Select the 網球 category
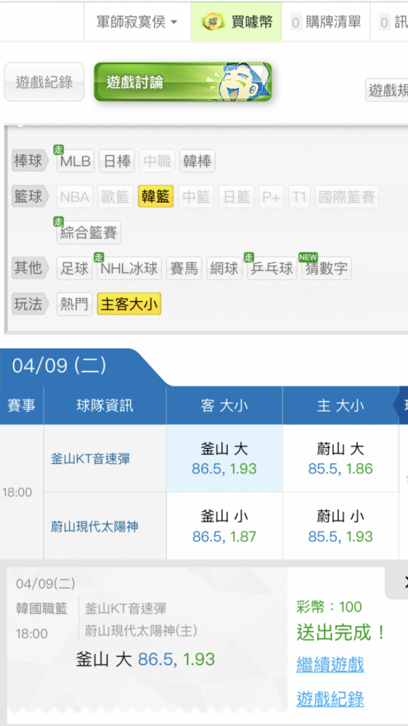 224,269
